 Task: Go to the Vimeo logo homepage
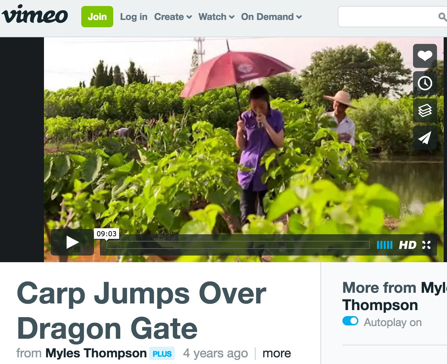click(x=35, y=15)
